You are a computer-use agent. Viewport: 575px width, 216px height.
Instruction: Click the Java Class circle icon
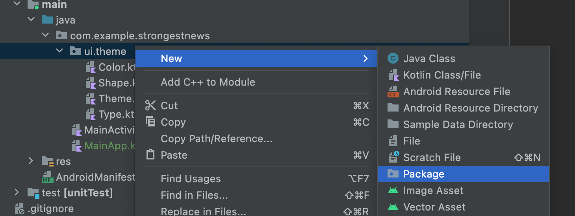[x=393, y=59]
